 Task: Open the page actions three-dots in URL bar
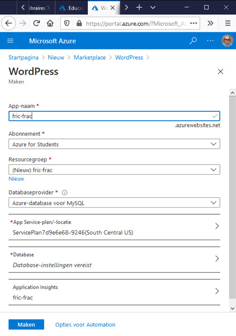pos(194,23)
